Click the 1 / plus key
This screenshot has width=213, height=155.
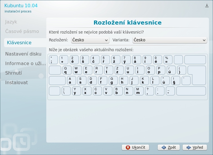[x=64, y=60]
